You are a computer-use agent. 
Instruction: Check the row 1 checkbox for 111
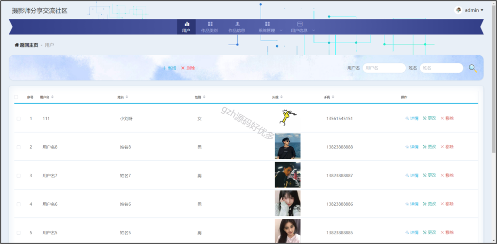[19, 119]
